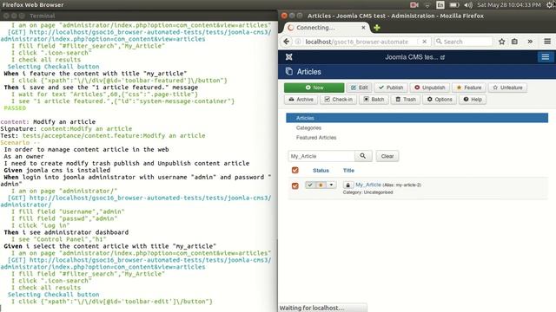Select the Featured Articles sidebar item
This screenshot has height=312, width=556.
[316, 137]
